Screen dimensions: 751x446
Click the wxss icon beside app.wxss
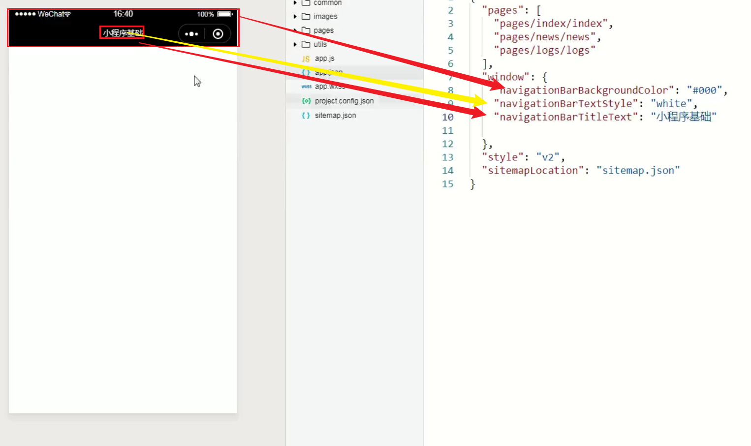coord(306,87)
